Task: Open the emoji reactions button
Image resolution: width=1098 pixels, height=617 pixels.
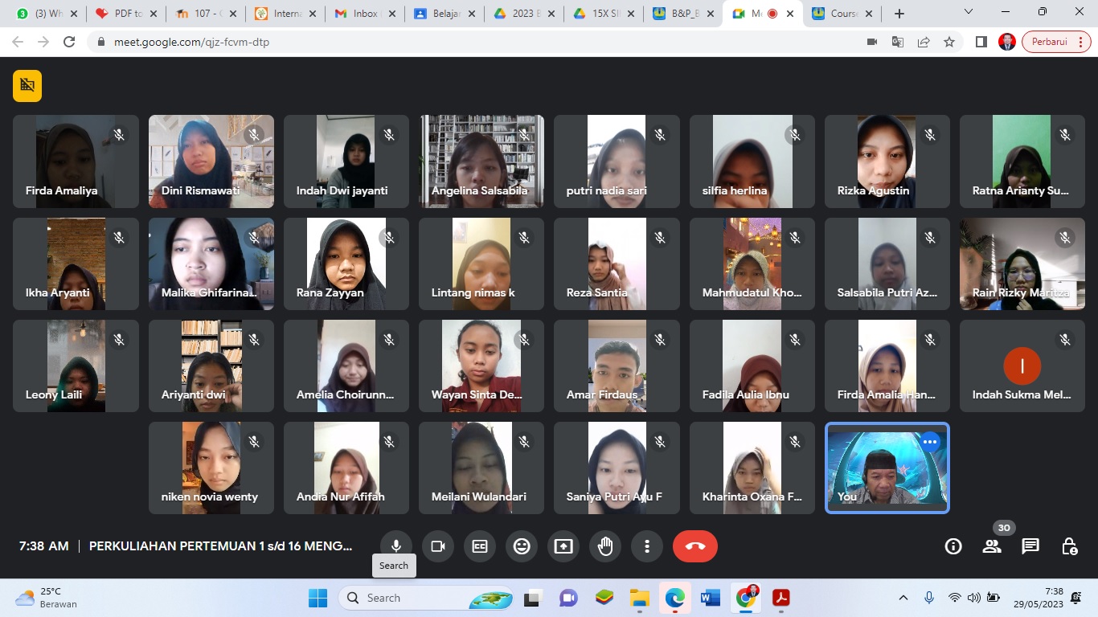Action: click(522, 546)
